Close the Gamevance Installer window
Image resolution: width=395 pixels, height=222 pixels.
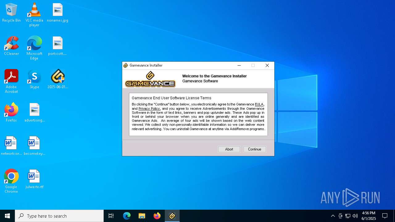coord(267,65)
